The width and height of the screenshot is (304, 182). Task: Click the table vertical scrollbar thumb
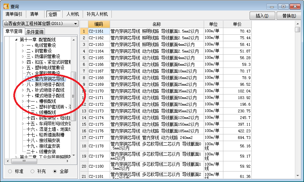click(x=297, y=30)
